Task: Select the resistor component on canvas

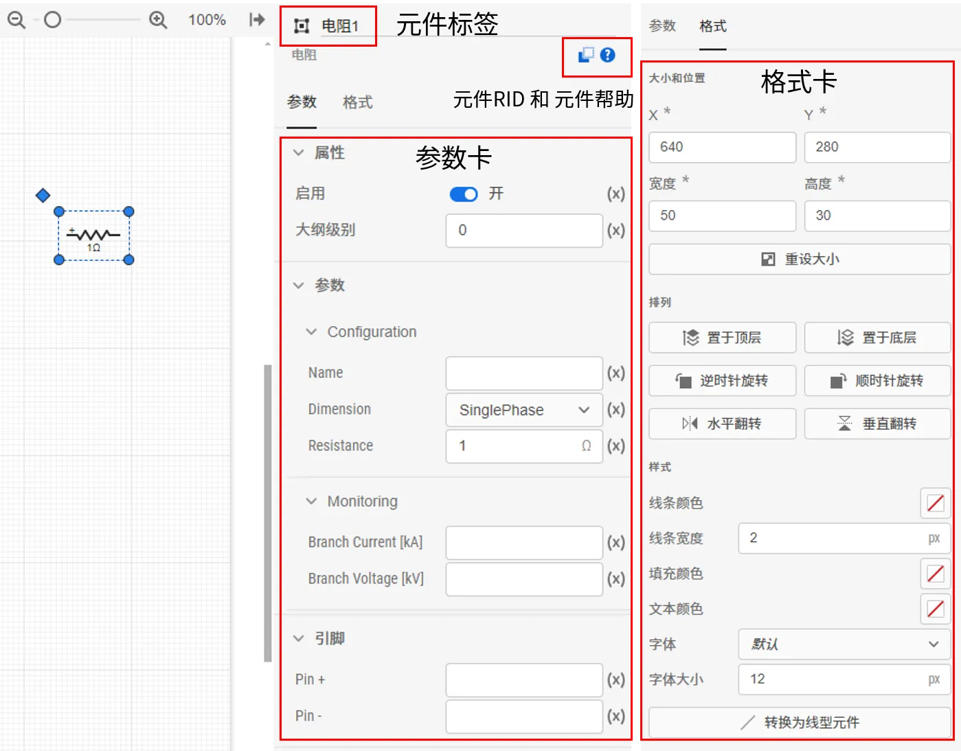Action: click(93, 235)
